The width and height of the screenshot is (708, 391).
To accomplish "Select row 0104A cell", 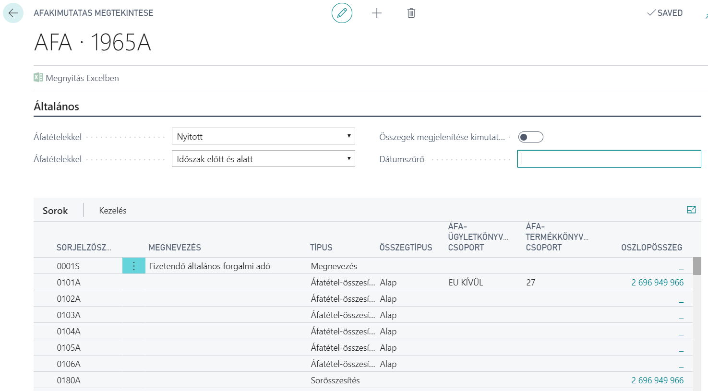I will coord(69,332).
